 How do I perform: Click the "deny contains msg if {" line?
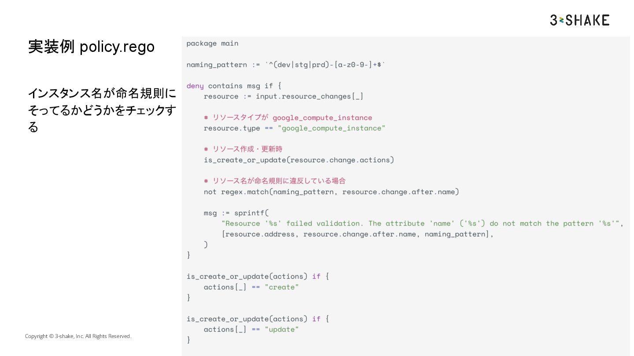(x=234, y=86)
